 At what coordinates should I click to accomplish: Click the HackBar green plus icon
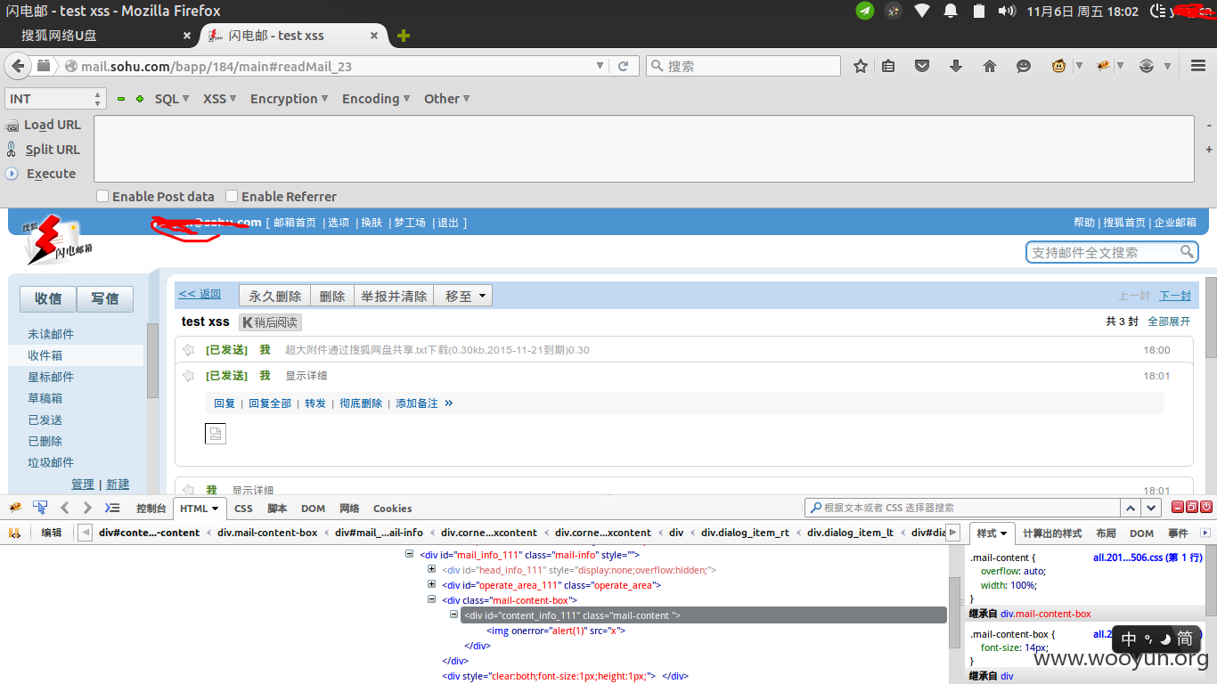(140, 99)
